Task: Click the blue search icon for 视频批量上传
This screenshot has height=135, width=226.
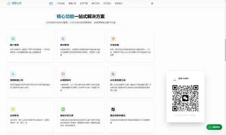Action: (x=13, y=74)
